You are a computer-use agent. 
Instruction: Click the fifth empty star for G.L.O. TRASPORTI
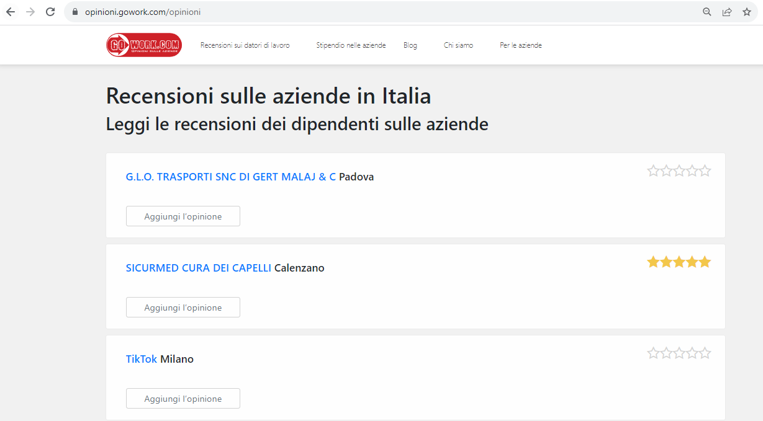705,171
